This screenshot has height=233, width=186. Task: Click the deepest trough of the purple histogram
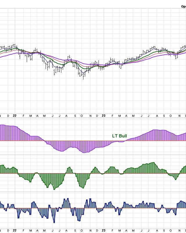click(84, 152)
